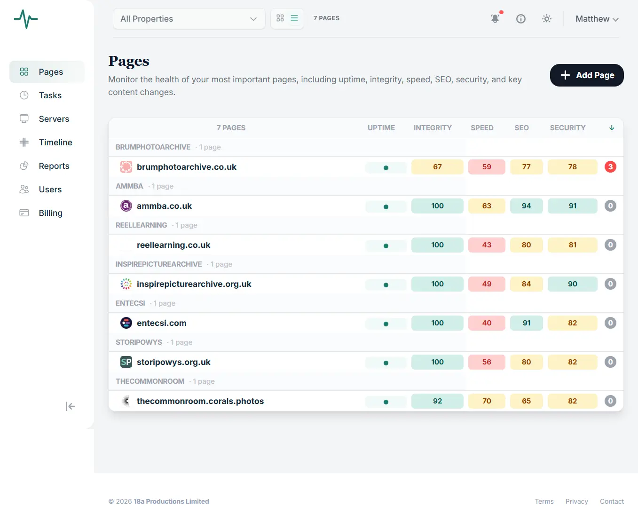
Task: Open entecsi.com page
Action: (161, 323)
